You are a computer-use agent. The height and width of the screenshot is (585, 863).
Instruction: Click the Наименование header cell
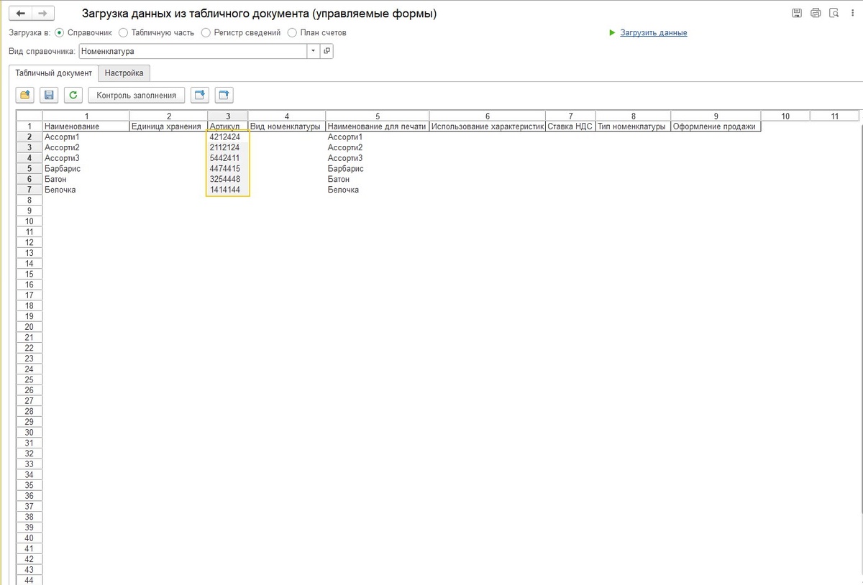[x=86, y=126]
